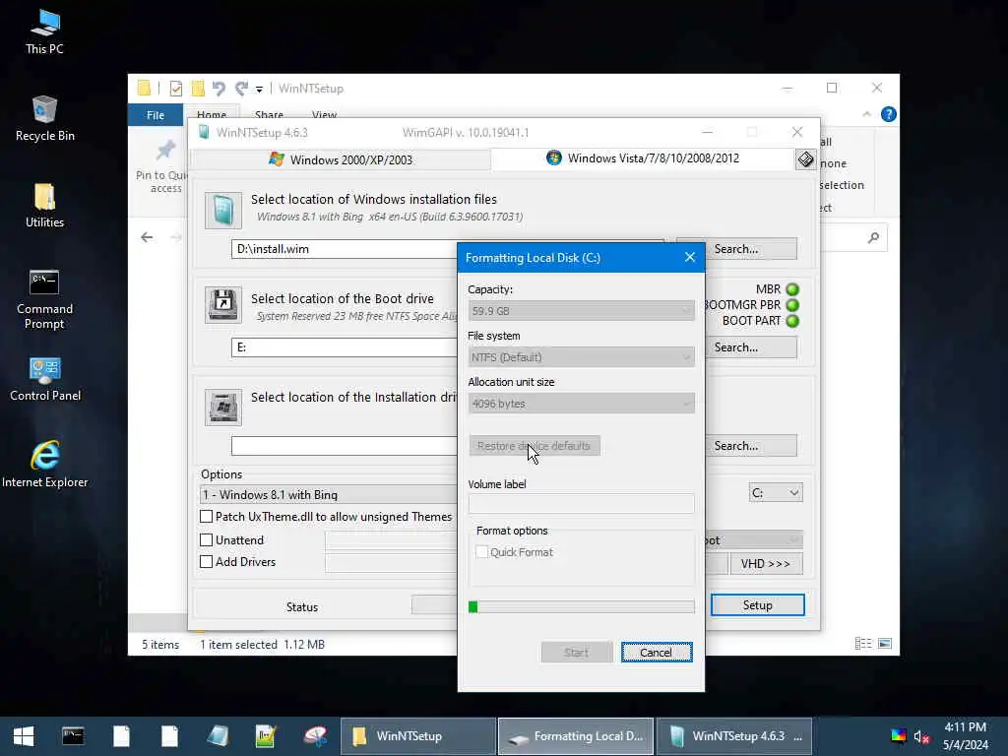Click Cancel in the format dialog
The height and width of the screenshot is (756, 1008).
(x=657, y=652)
